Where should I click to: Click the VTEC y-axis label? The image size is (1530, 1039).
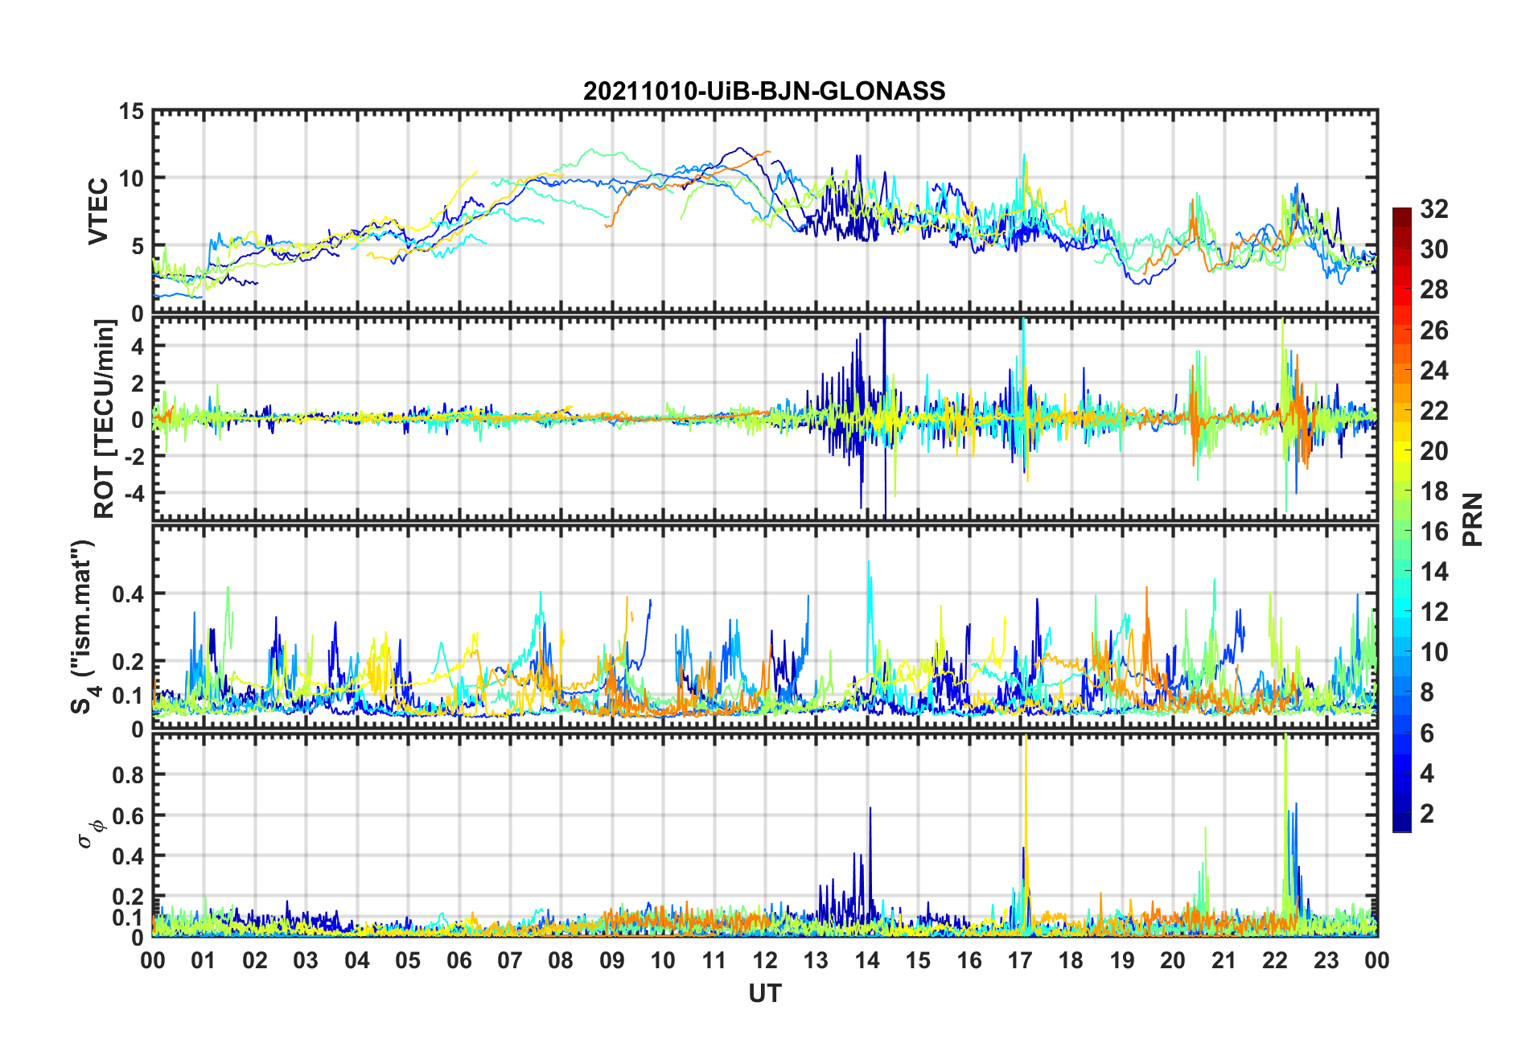point(98,211)
